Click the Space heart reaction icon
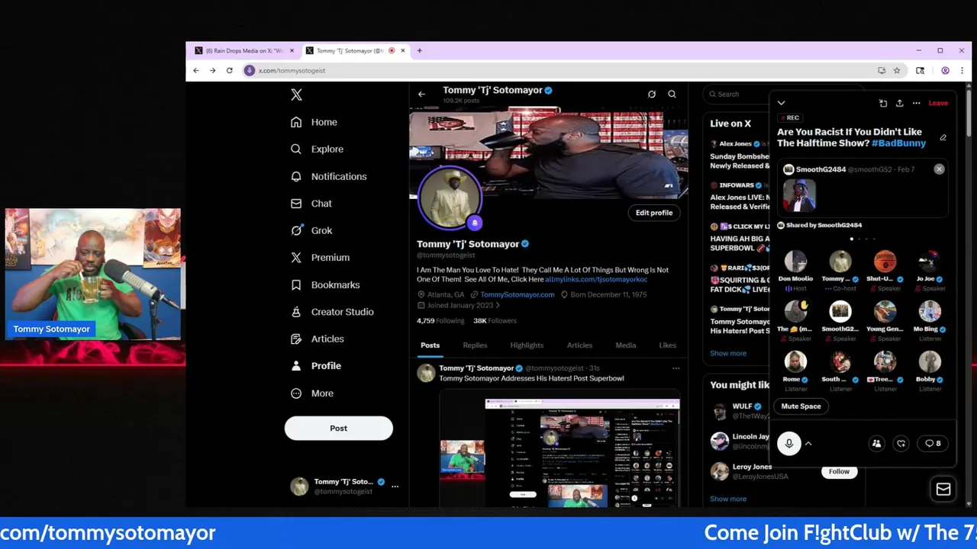 (x=901, y=444)
